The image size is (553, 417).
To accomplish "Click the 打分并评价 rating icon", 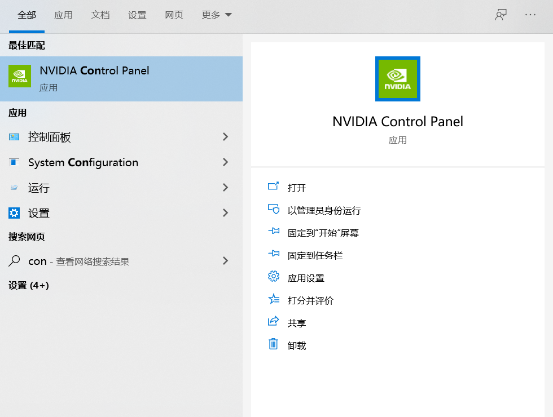I will [273, 300].
